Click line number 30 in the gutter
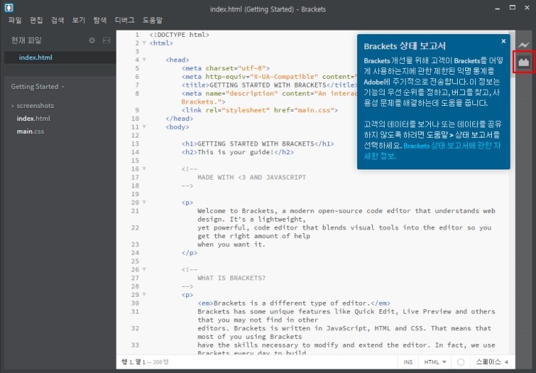Image resolution: width=536 pixels, height=373 pixels. point(135,303)
